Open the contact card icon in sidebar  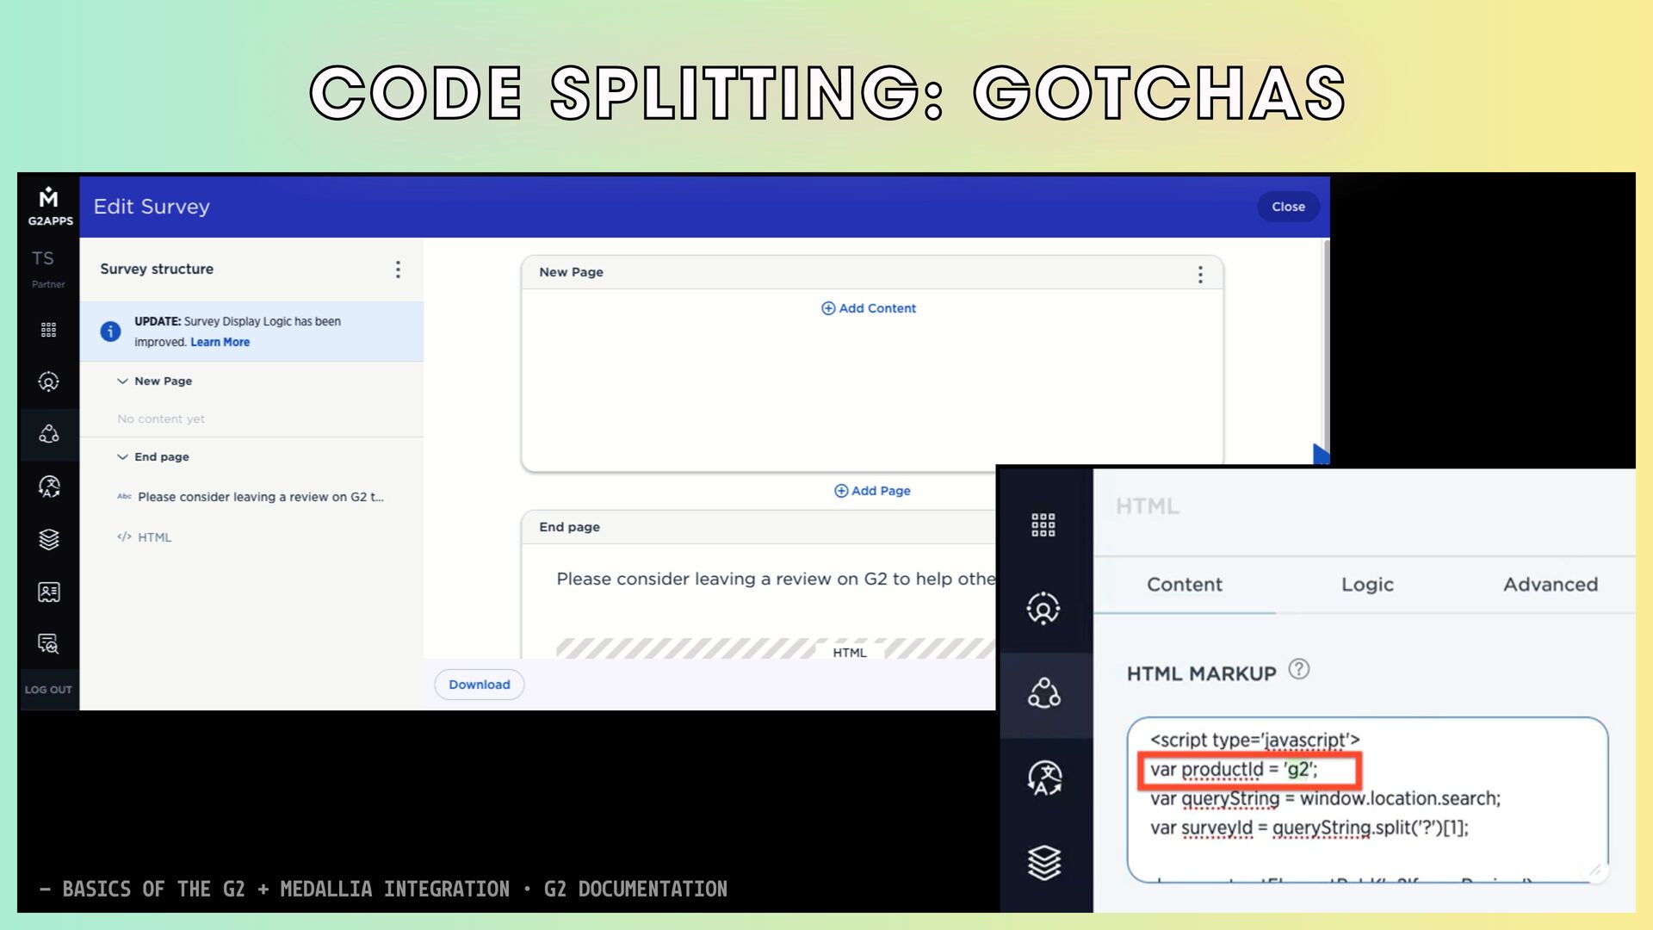click(48, 592)
